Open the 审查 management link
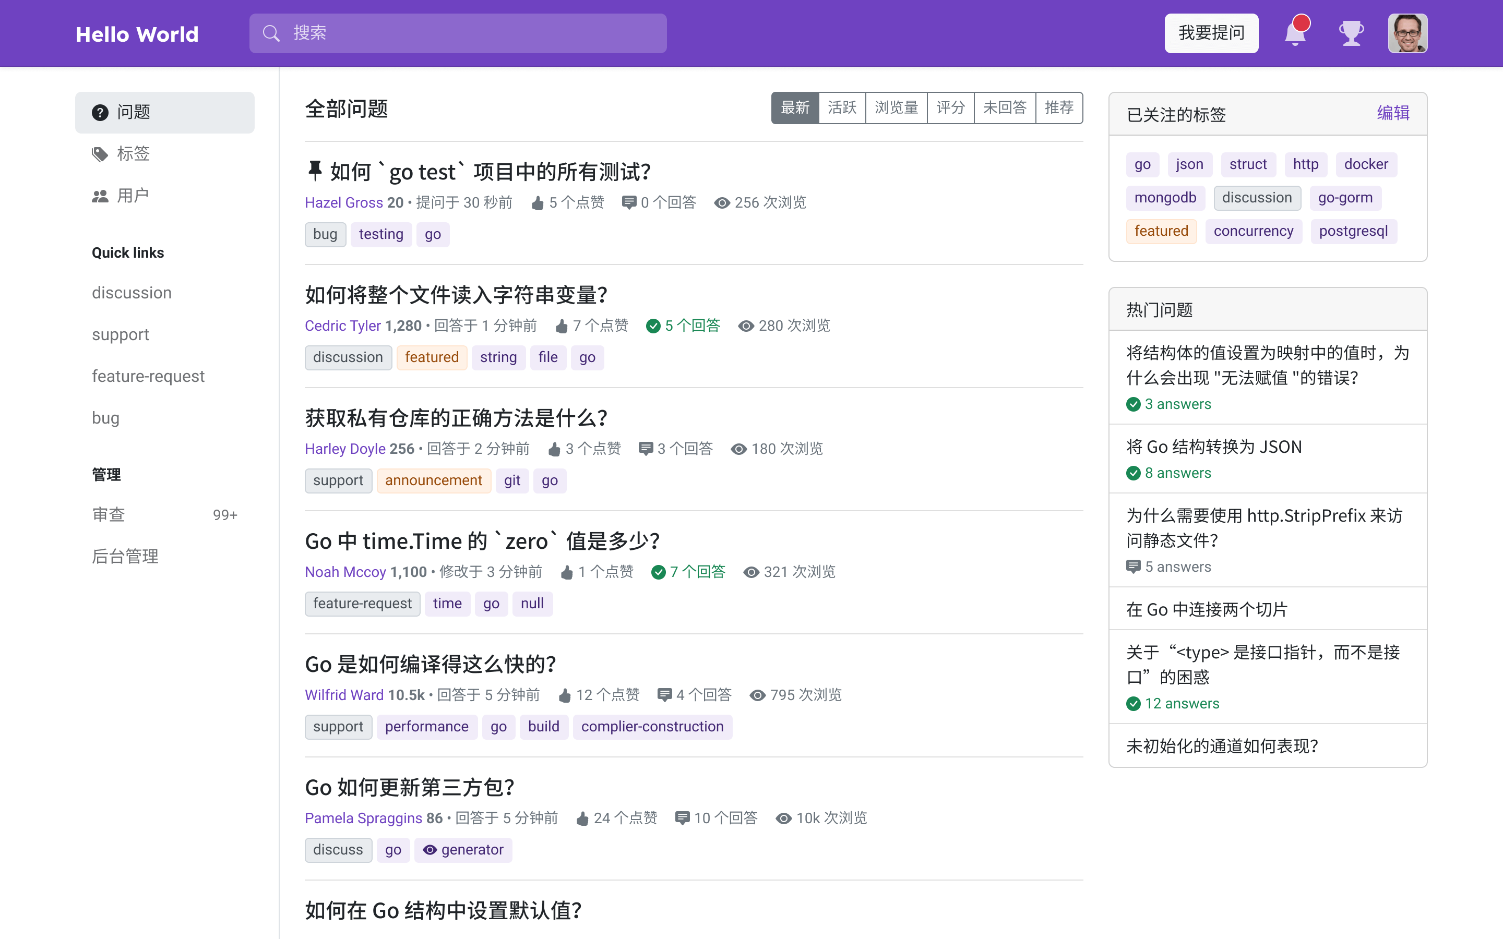 pos(109,515)
